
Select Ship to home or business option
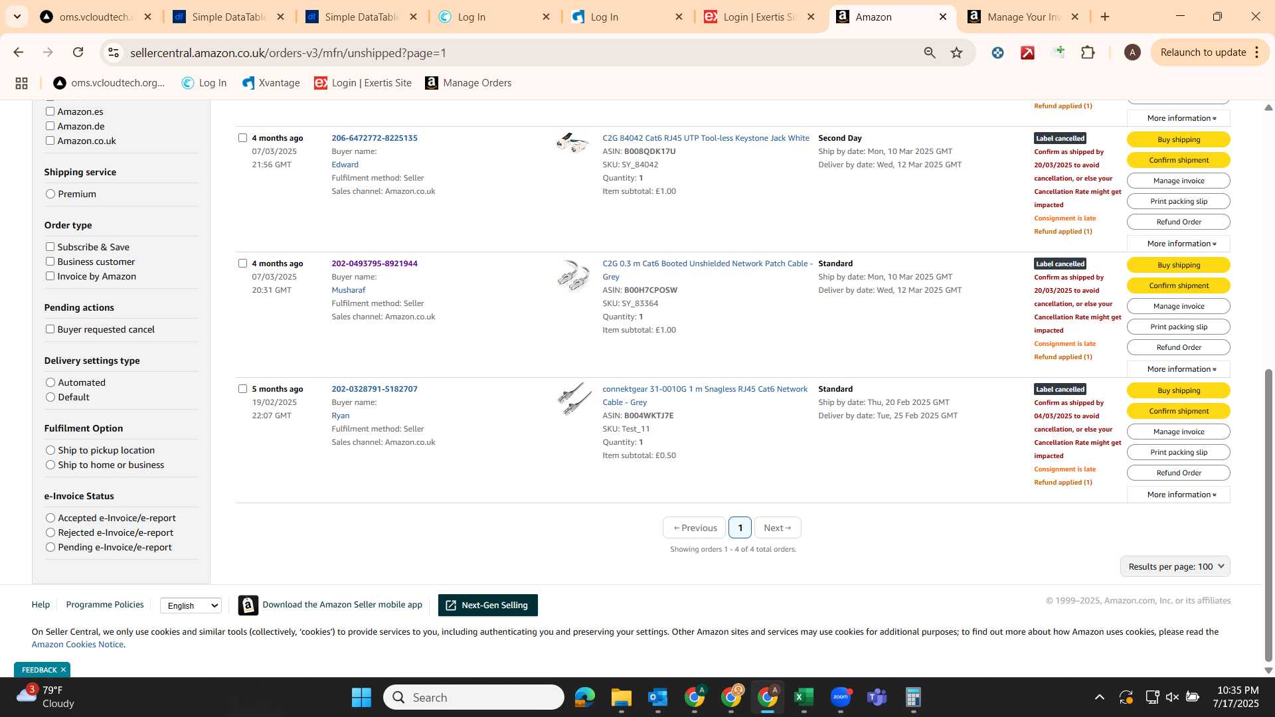pos(50,465)
